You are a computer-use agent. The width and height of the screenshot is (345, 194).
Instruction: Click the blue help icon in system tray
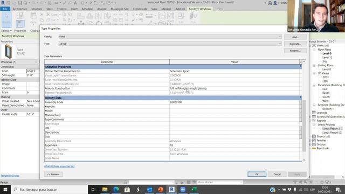click(272, 190)
